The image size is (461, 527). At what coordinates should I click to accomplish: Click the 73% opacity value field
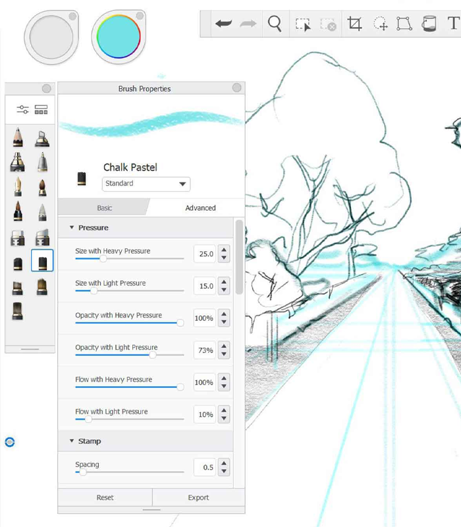(205, 350)
